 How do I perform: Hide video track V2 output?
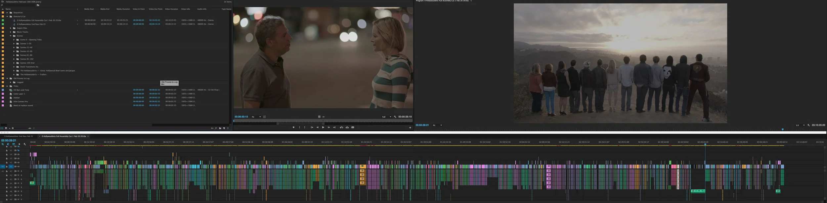(x=19, y=162)
